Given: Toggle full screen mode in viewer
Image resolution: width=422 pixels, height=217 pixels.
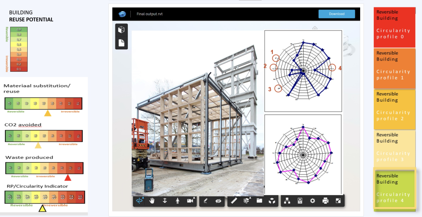Looking at the screenshot, I should coord(338,201).
